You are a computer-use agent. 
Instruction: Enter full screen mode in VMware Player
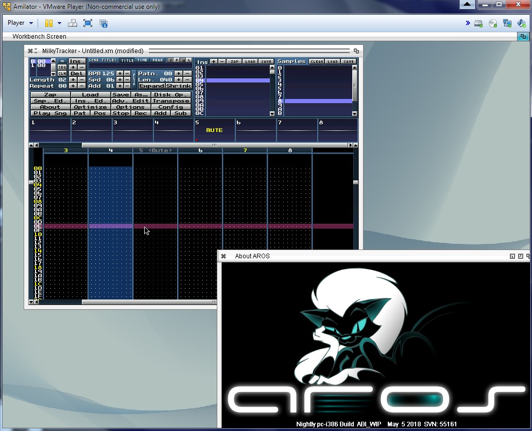[88, 23]
